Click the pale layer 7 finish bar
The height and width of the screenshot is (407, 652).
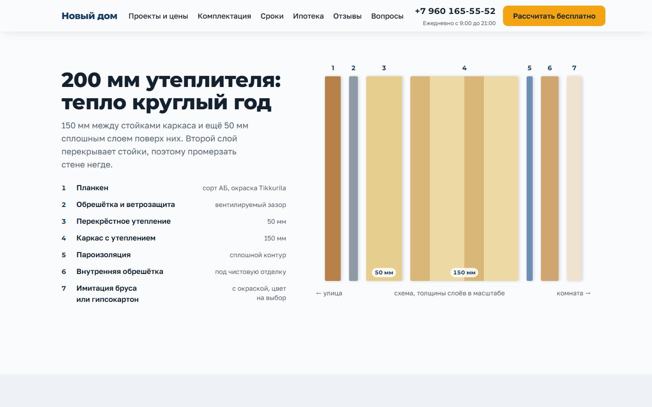574,179
